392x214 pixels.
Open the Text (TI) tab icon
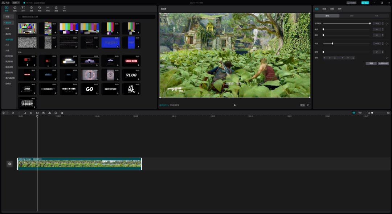(x=23, y=9)
